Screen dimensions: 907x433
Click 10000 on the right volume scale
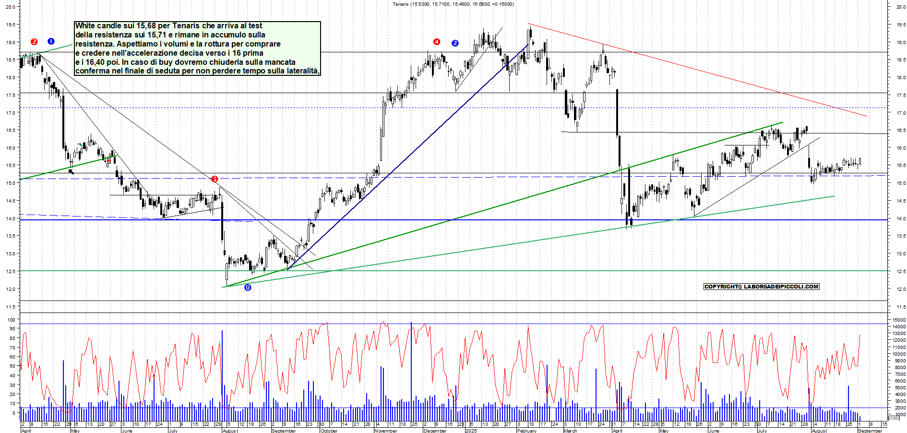pyautogui.click(x=899, y=354)
